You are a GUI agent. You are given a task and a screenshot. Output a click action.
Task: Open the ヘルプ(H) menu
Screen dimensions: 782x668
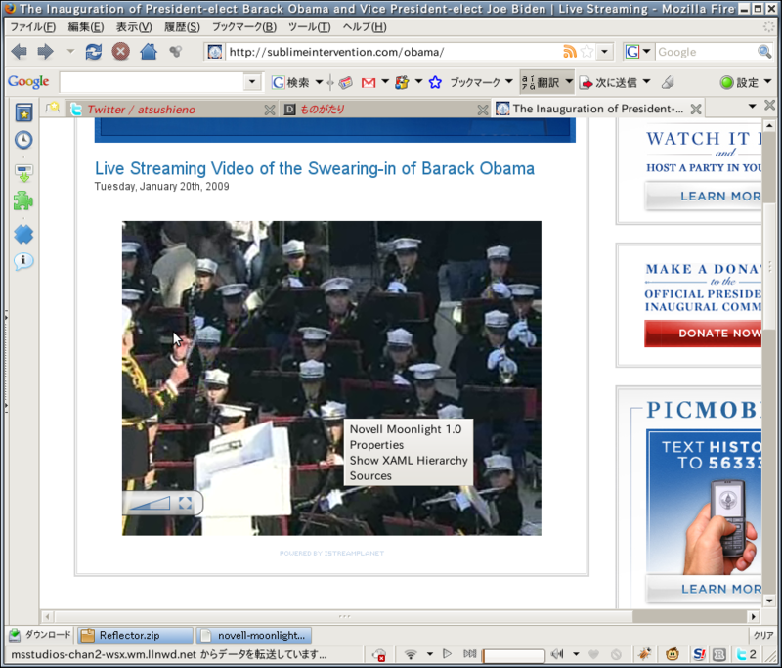pos(364,27)
